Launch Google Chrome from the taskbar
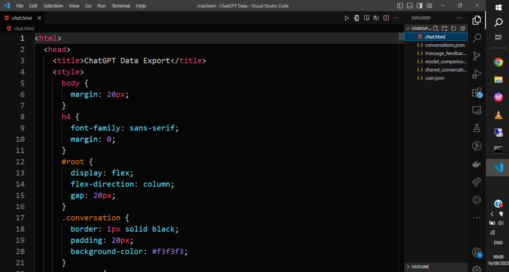Screen dimensions: 509x272 pos(498,62)
